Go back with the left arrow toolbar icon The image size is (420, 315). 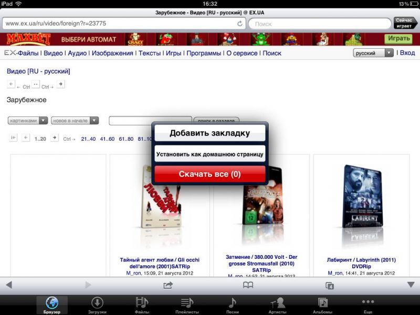(x=8, y=285)
